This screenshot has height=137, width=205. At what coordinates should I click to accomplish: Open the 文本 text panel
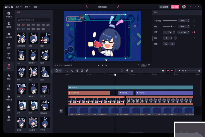9,56
